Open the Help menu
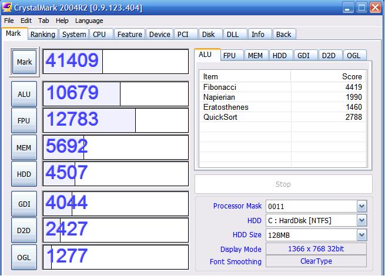The width and height of the screenshot is (385, 276). click(62, 21)
